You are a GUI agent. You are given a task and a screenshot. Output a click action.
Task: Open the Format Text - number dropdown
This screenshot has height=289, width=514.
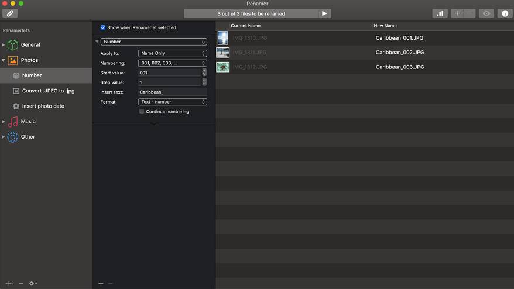click(172, 102)
